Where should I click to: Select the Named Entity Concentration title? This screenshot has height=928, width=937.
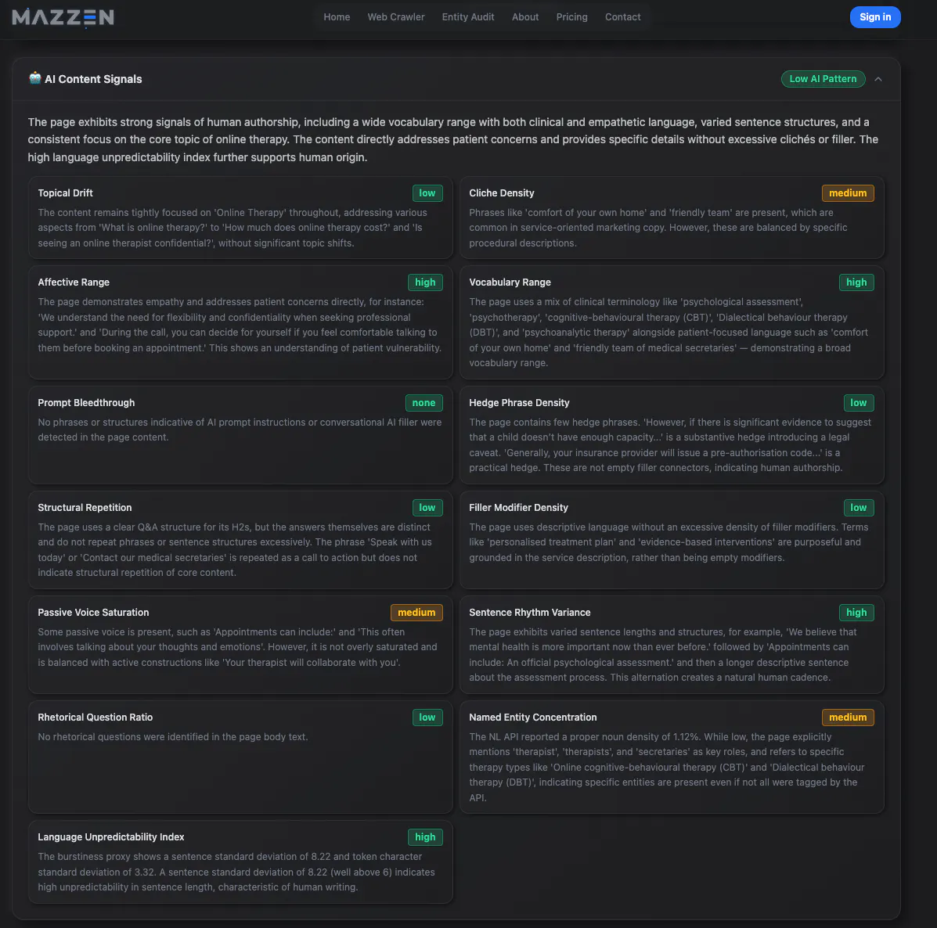(532, 717)
